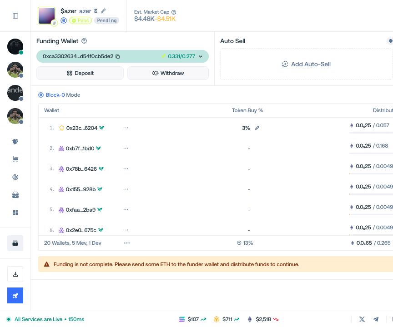393x327 pixels.
Task: Select the first project avatar in sidebar
Action: (x=15, y=46)
